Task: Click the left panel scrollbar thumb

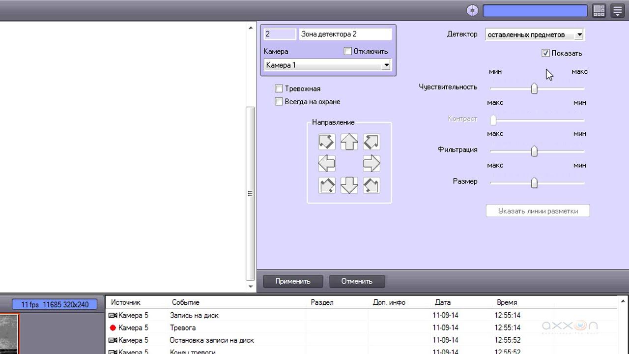Action: (251, 193)
